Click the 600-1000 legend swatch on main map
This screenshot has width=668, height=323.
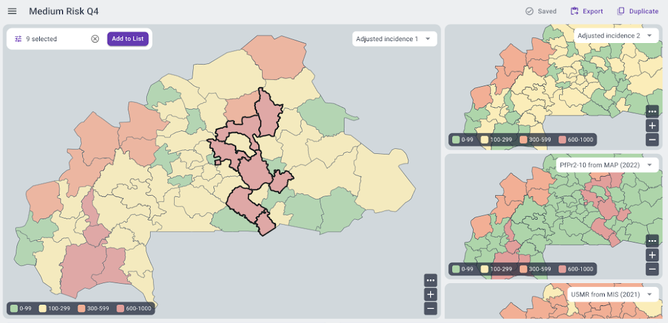[121, 308]
